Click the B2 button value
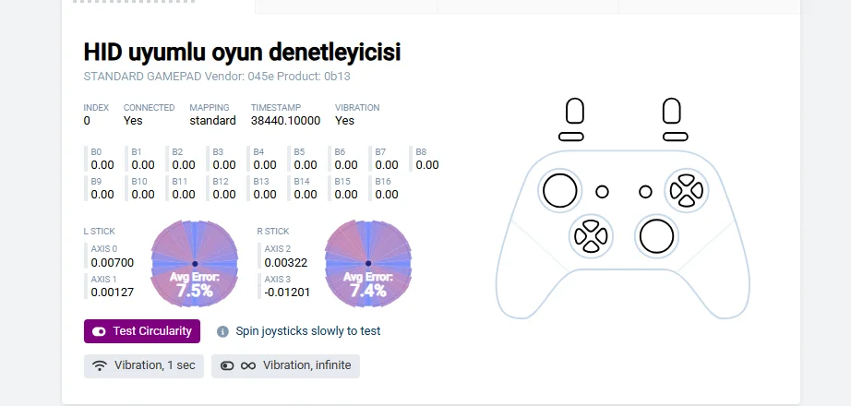 click(x=184, y=165)
